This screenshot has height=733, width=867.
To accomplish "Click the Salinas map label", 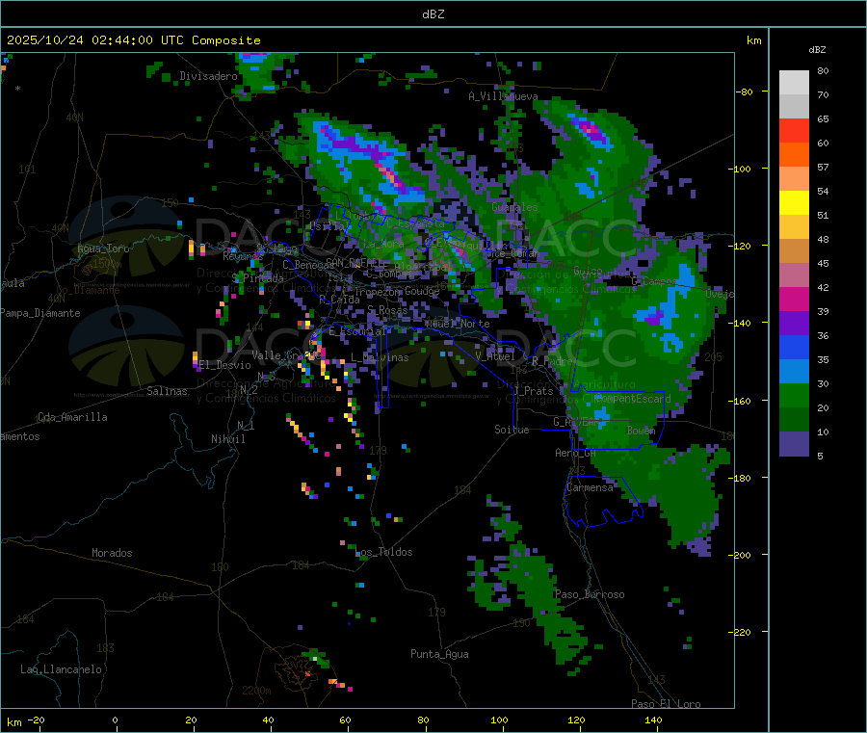I will (x=167, y=391).
